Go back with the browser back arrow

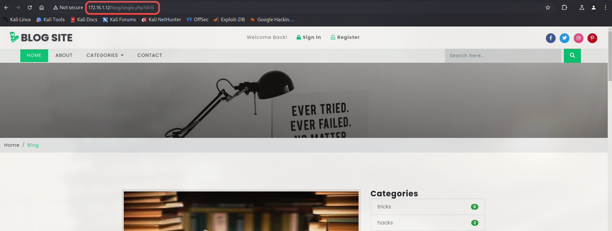(6, 8)
